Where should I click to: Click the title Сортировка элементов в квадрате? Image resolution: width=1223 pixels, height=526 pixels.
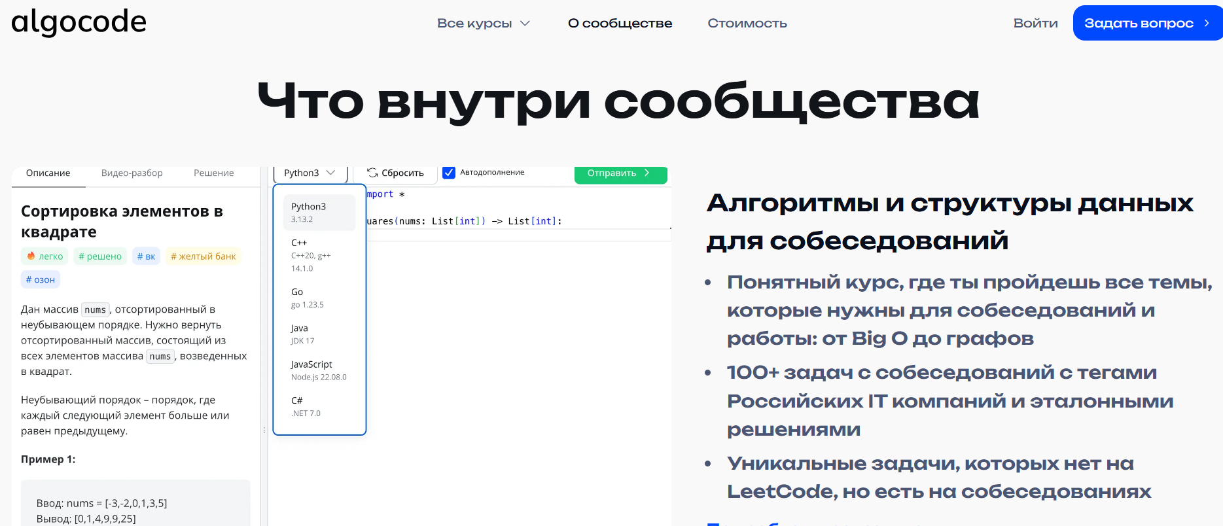point(122,221)
